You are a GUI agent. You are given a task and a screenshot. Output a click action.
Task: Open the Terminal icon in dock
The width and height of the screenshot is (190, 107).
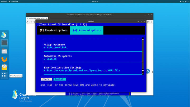[4, 43]
